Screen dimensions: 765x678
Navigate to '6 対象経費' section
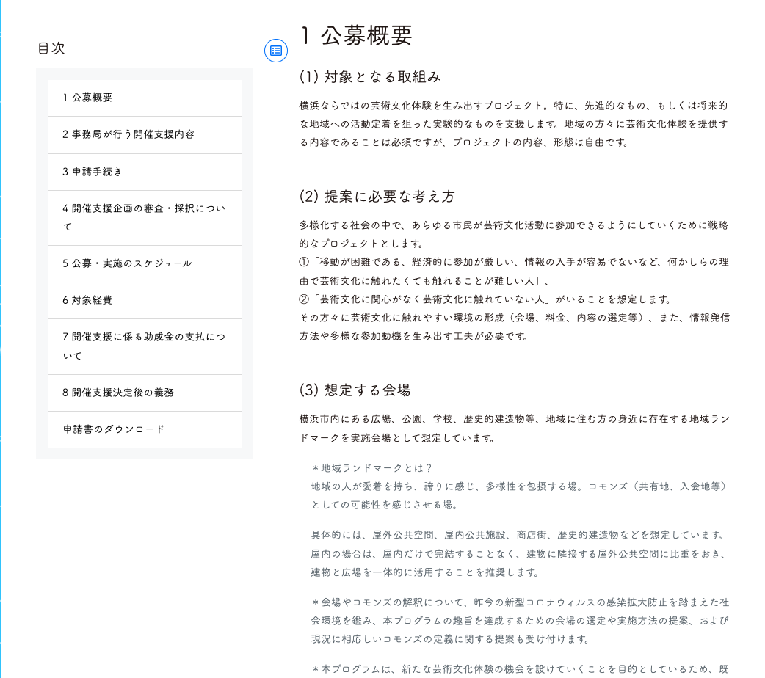pos(145,300)
